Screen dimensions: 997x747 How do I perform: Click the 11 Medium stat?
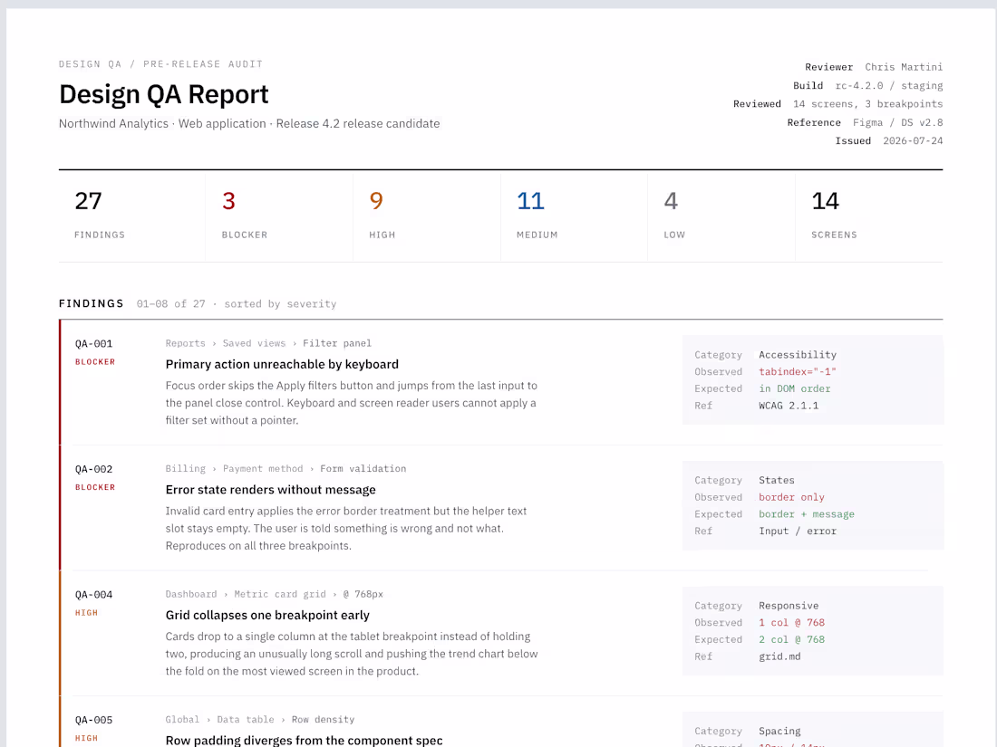click(574, 216)
